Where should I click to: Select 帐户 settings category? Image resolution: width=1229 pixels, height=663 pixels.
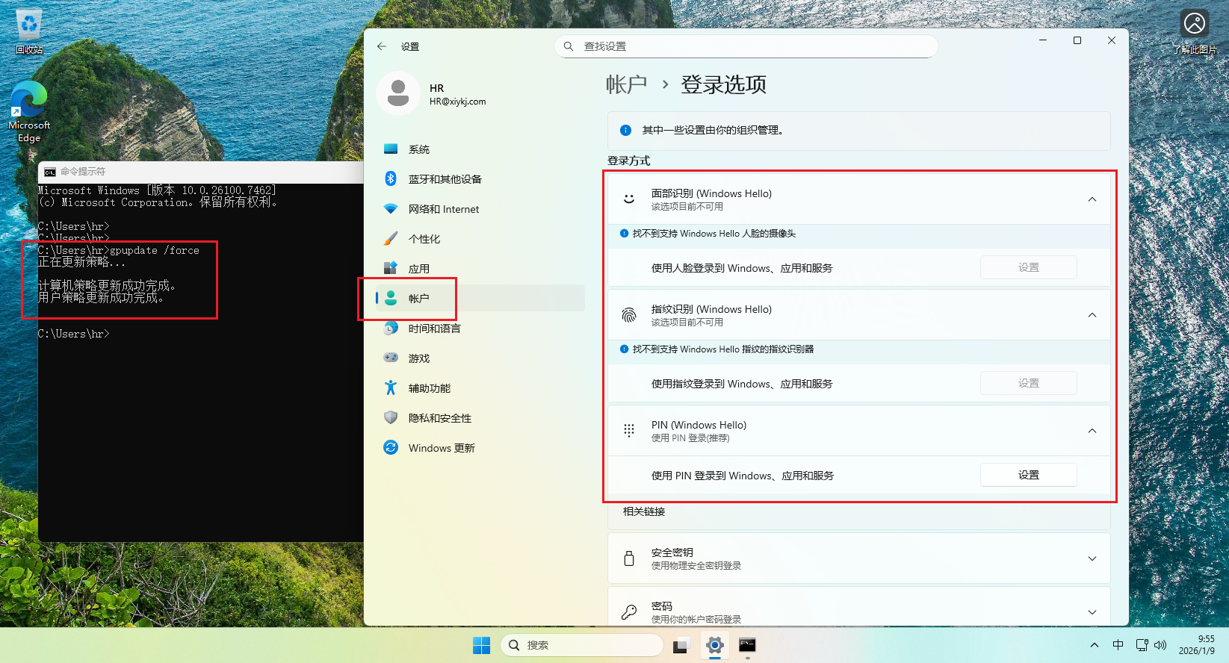click(x=479, y=299)
